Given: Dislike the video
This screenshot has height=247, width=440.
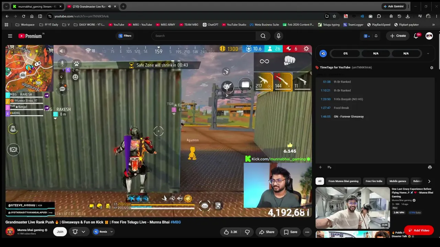Looking at the screenshot, I should tap(247, 232).
